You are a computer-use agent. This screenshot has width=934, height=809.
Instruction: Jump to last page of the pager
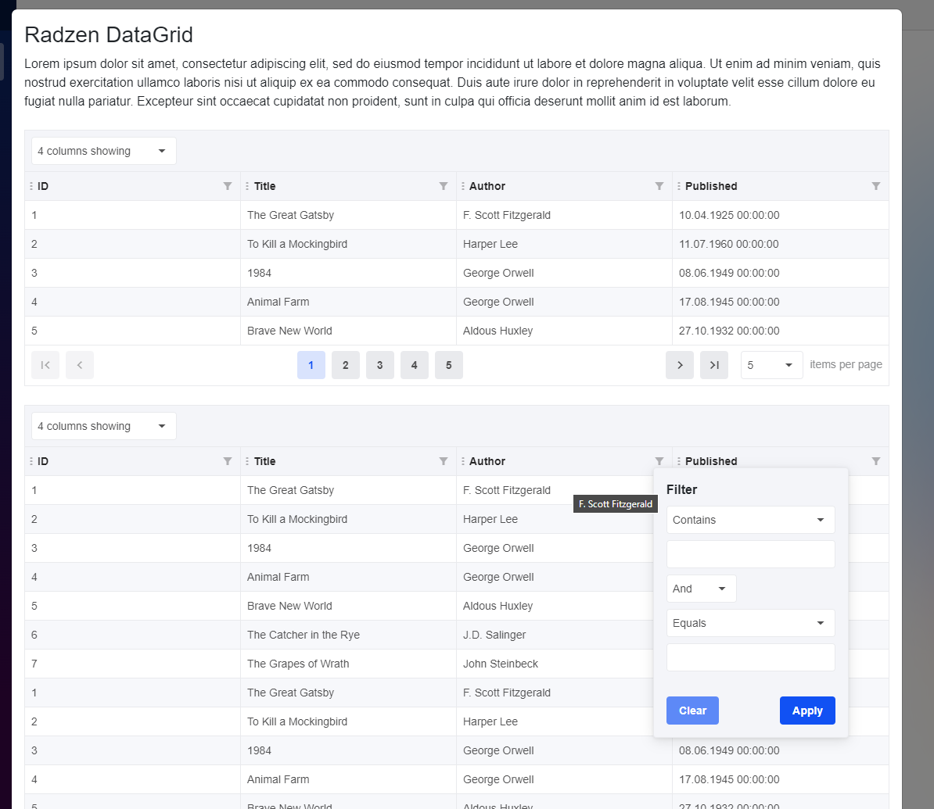point(714,365)
